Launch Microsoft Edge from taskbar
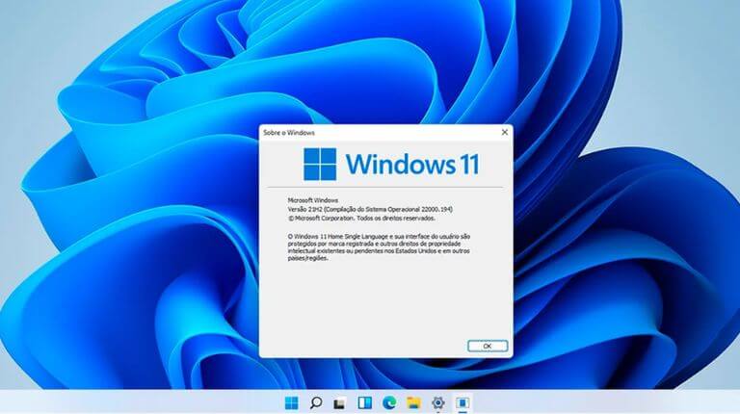 click(x=389, y=403)
